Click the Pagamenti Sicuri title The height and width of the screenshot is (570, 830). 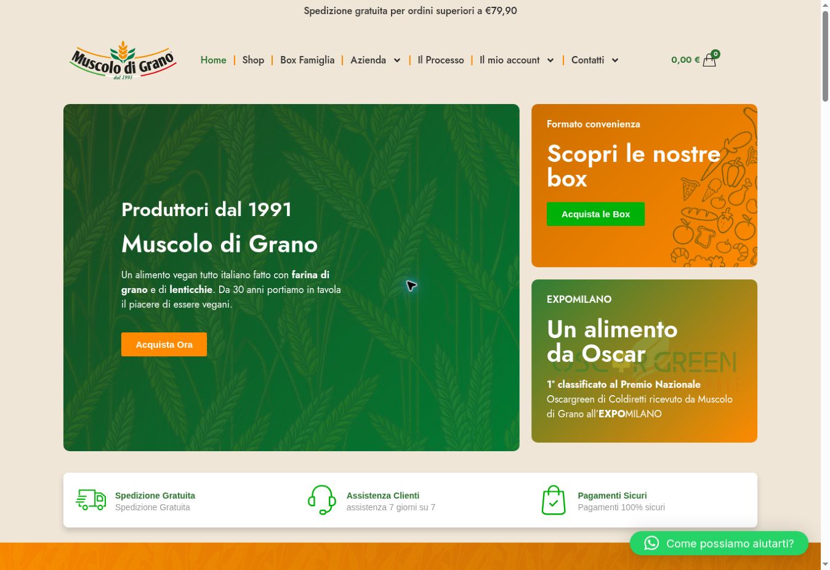pyautogui.click(x=612, y=496)
